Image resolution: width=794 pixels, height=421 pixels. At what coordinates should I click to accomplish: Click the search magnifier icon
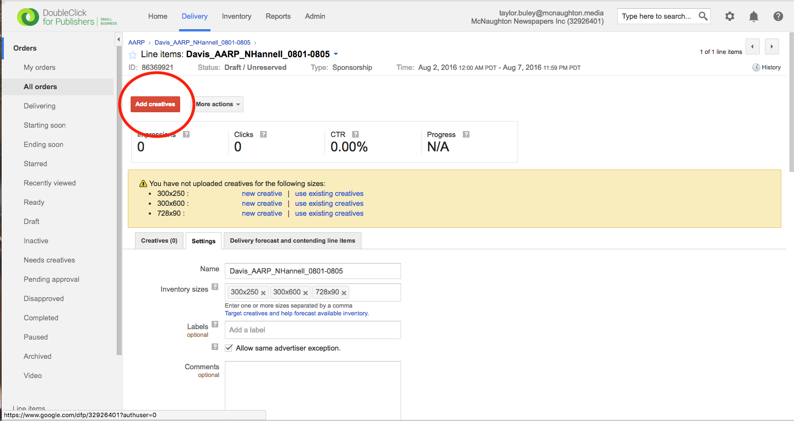(x=703, y=16)
